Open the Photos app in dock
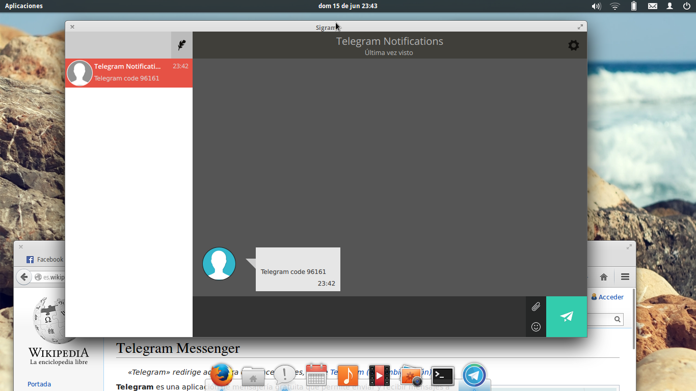Image resolution: width=696 pixels, height=391 pixels. 411,376
